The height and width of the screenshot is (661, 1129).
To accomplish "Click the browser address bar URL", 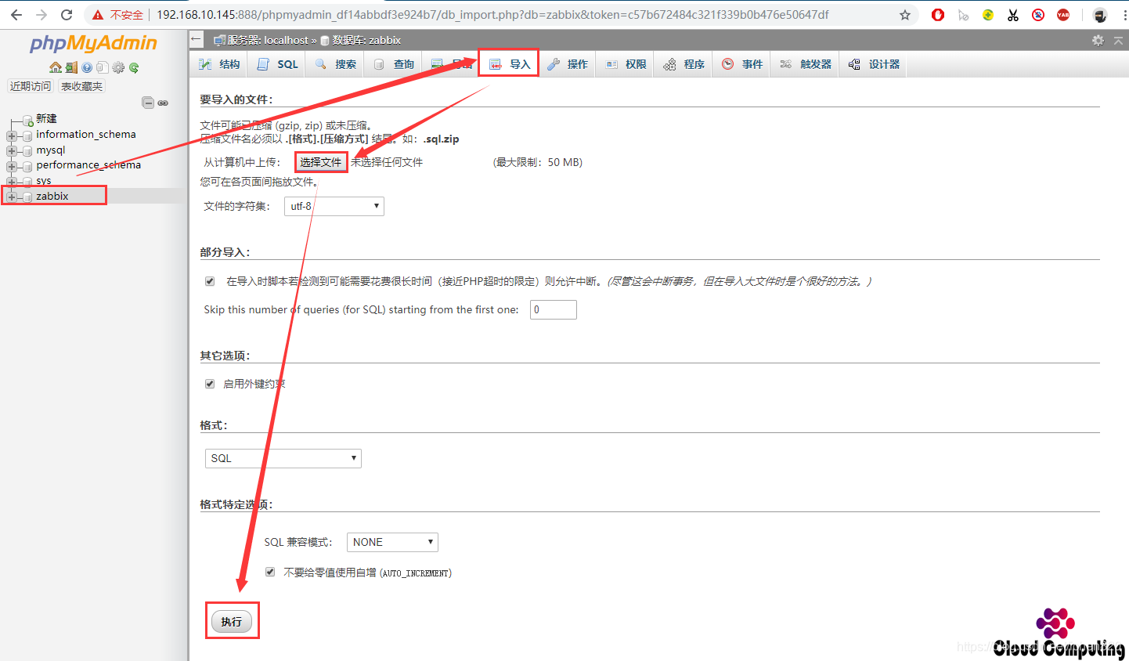I will click(x=492, y=15).
